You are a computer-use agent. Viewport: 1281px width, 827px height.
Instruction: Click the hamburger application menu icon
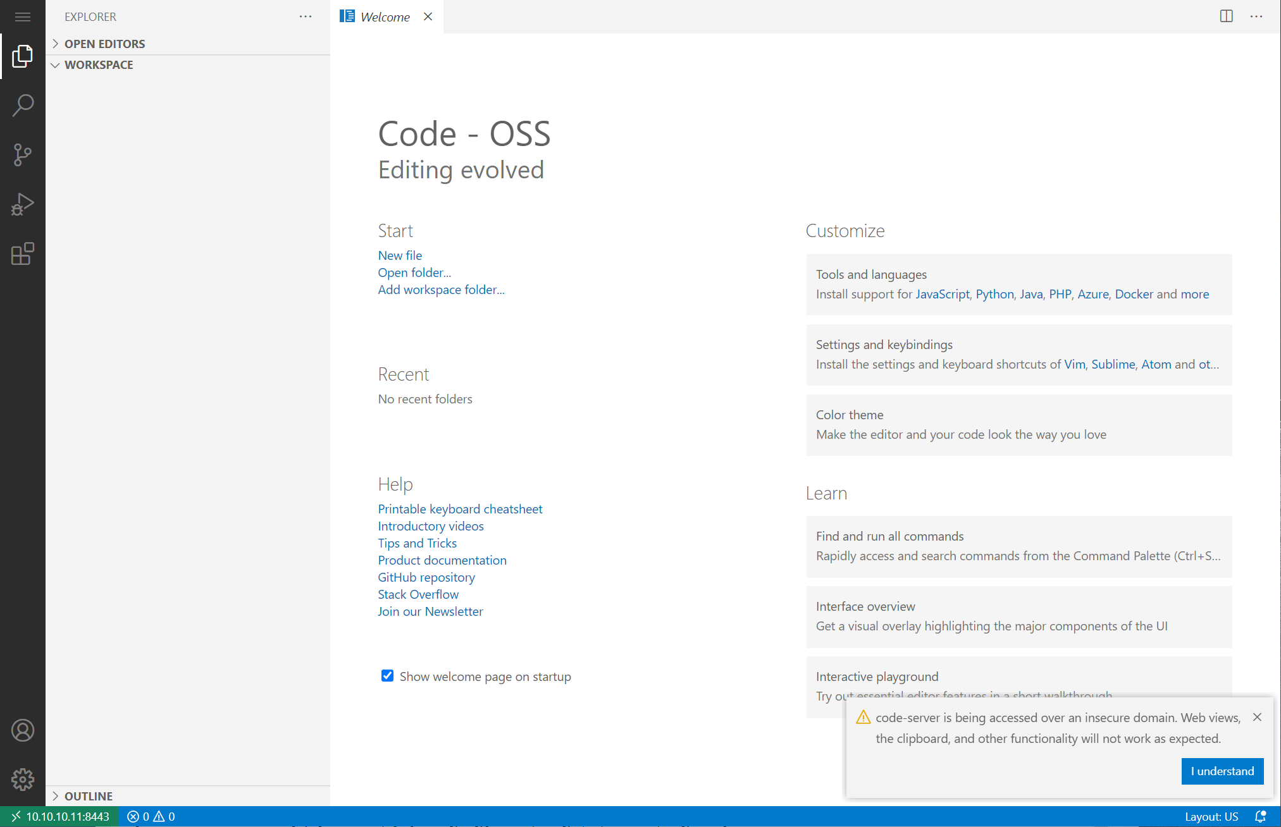[x=23, y=17]
